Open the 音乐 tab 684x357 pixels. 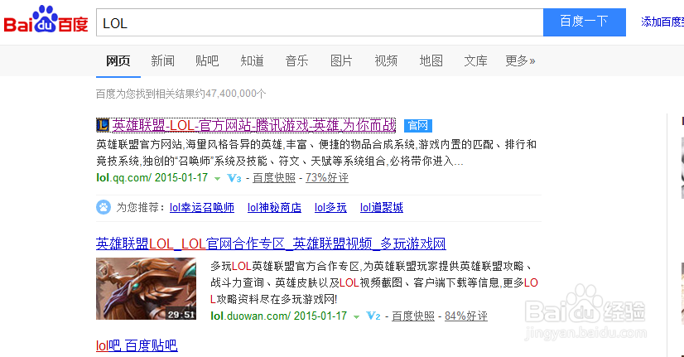click(296, 60)
